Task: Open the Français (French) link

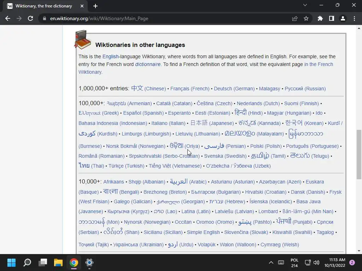Action: click(x=190, y=89)
